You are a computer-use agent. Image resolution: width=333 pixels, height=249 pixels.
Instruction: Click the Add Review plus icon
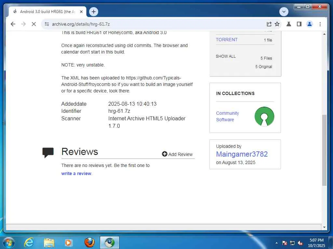tap(165, 154)
